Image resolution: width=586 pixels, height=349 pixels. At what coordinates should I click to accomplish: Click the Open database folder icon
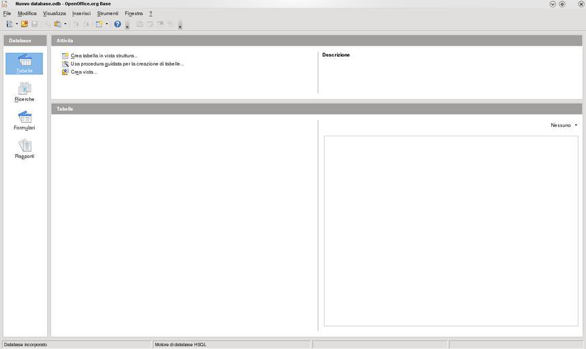(x=25, y=24)
